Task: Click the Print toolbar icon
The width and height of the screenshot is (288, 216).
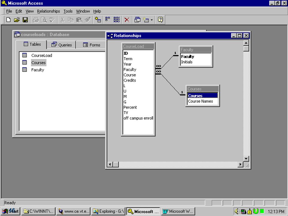Action: (35, 20)
